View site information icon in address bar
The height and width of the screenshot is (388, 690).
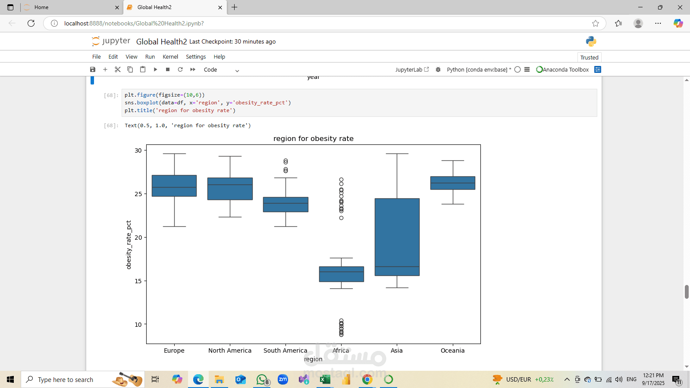coord(54,23)
